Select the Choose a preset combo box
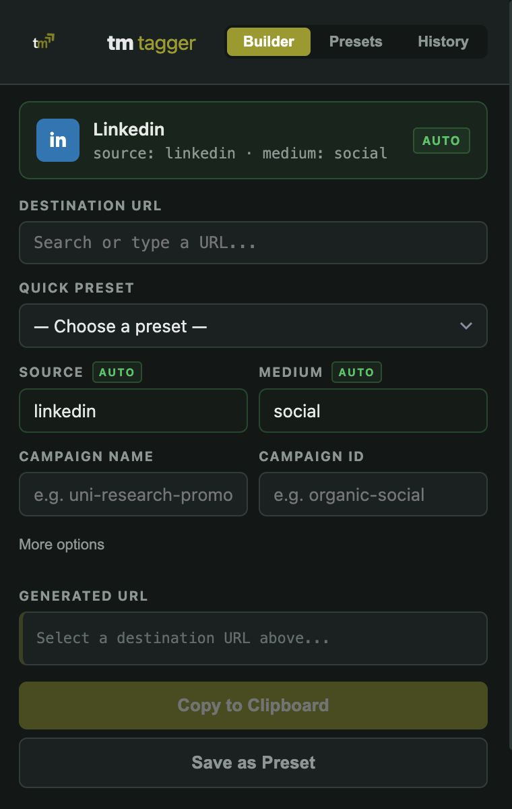 [x=243, y=326]
